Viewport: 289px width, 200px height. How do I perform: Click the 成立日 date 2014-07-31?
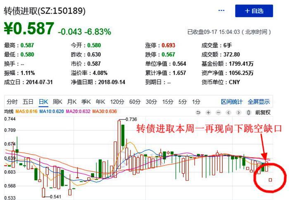tap(39, 82)
